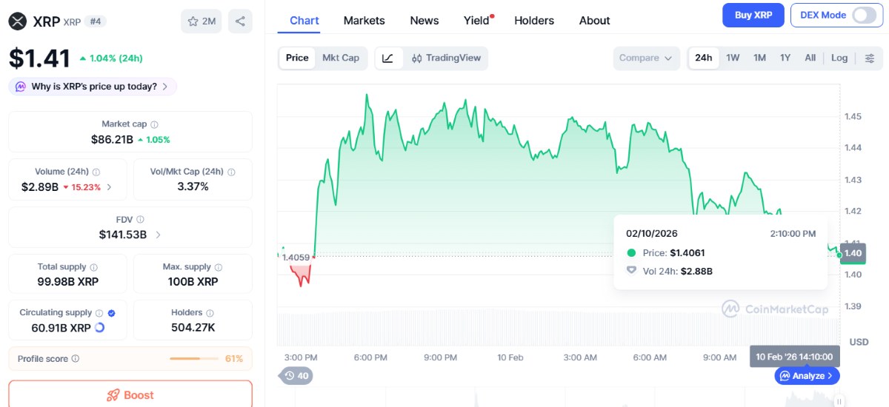Expand the Volume (24h) details chevron
This screenshot has height=407, width=889.
(110, 187)
